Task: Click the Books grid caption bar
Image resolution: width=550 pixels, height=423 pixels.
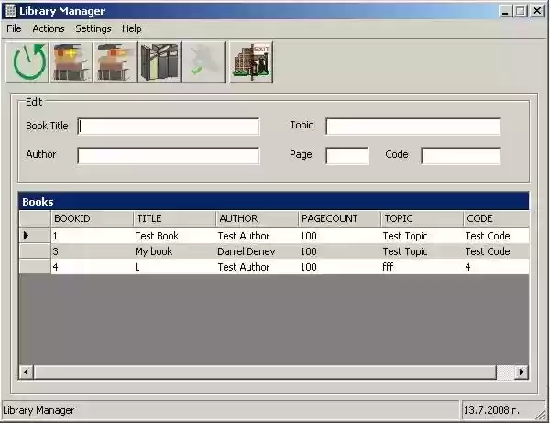Action: pyautogui.click(x=274, y=202)
